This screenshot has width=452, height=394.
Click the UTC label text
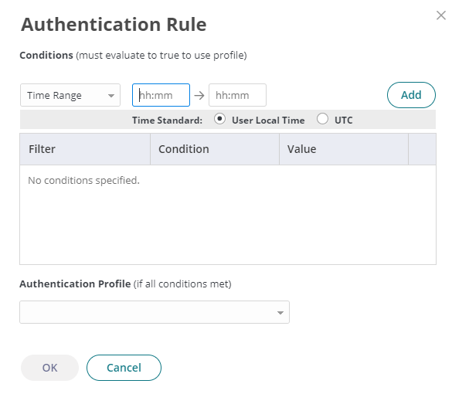(x=343, y=121)
